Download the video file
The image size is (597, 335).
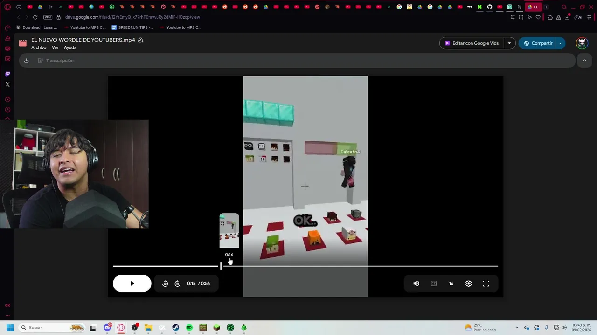pyautogui.click(x=27, y=60)
